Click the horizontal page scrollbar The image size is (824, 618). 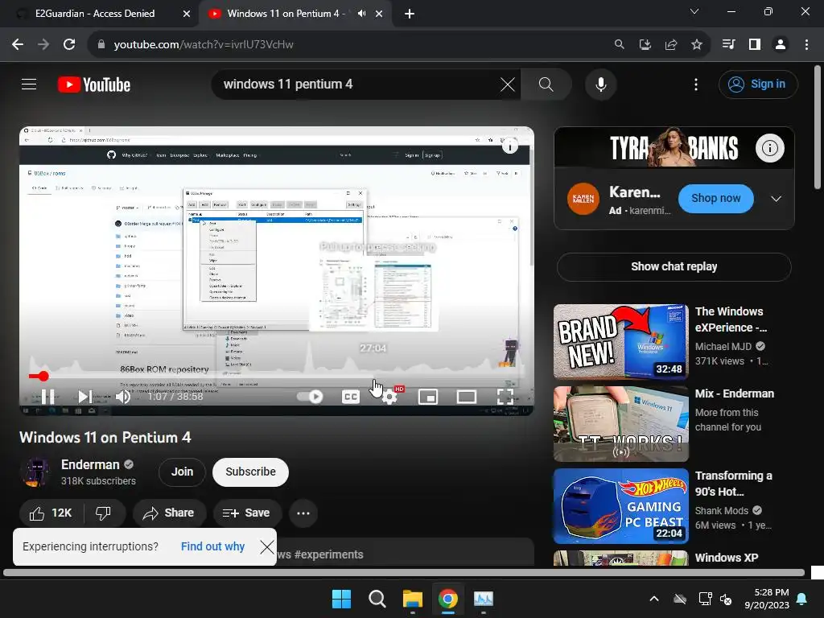[x=404, y=573]
